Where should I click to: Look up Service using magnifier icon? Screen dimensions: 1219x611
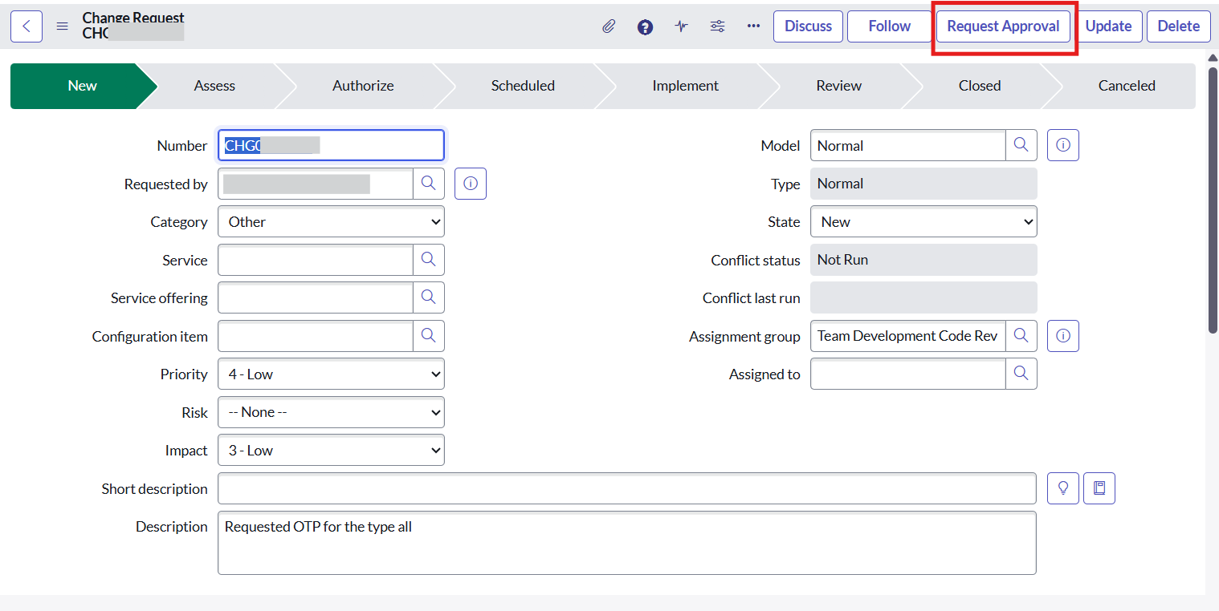pyautogui.click(x=429, y=260)
